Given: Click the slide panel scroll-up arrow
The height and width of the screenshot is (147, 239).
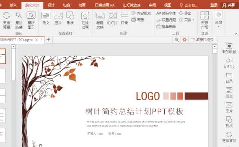Looking at the screenshot, I should point(13,47).
